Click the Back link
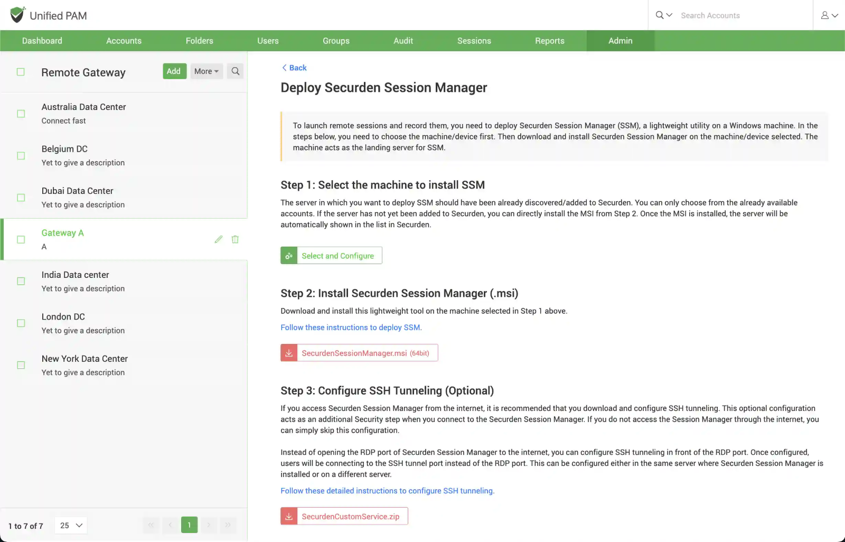845x542 pixels. coord(294,68)
